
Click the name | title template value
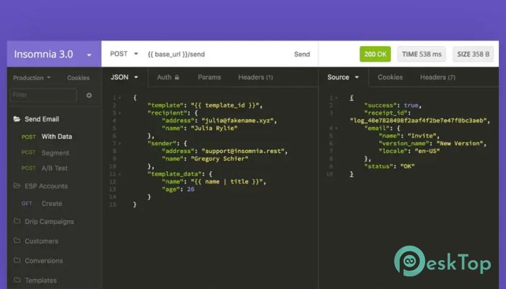[x=227, y=181]
